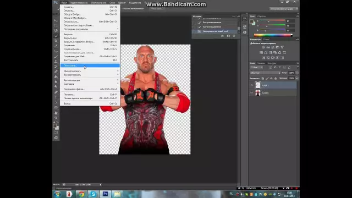Select the Zoom magnifier tool in toolbox
Viewport: 352px width, 198px height.
(56, 118)
